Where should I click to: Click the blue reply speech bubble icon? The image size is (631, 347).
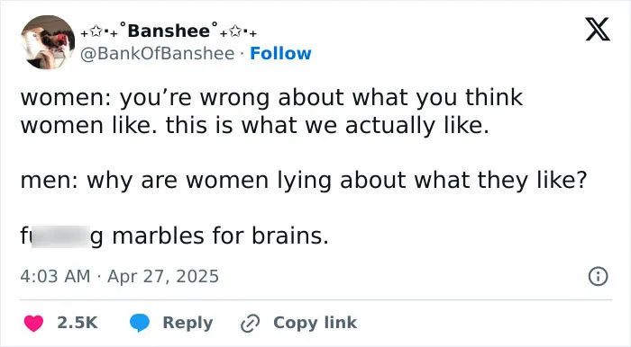[139, 323]
